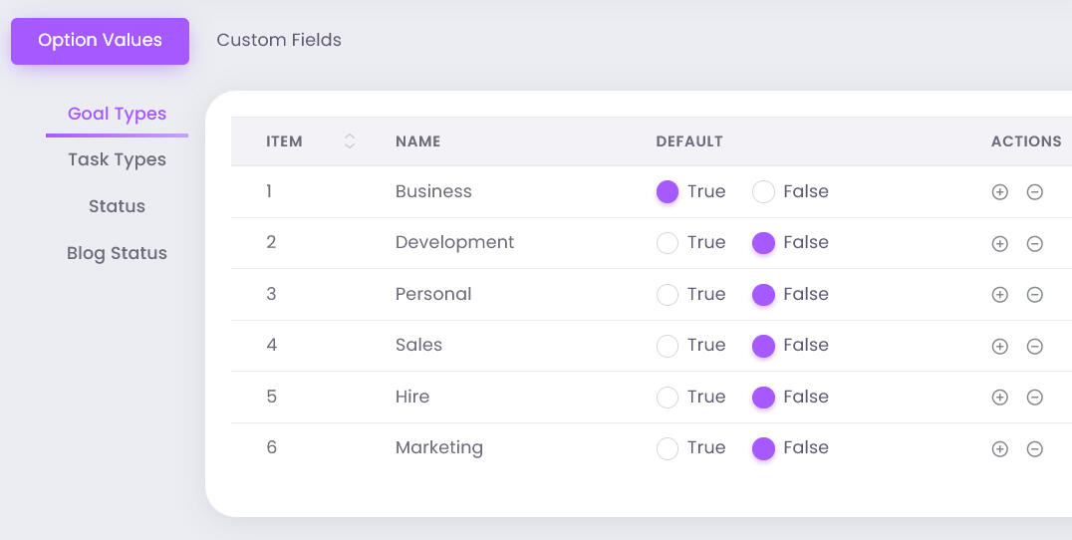Screen dimensions: 1072x540
Task: Select the True radio for Marketing
Action: pyautogui.click(x=668, y=448)
